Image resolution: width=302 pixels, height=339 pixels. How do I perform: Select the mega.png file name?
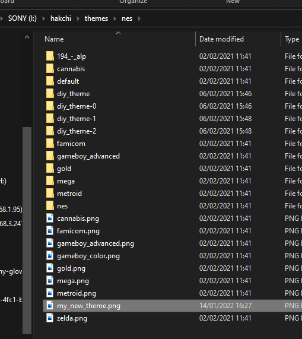(73, 281)
